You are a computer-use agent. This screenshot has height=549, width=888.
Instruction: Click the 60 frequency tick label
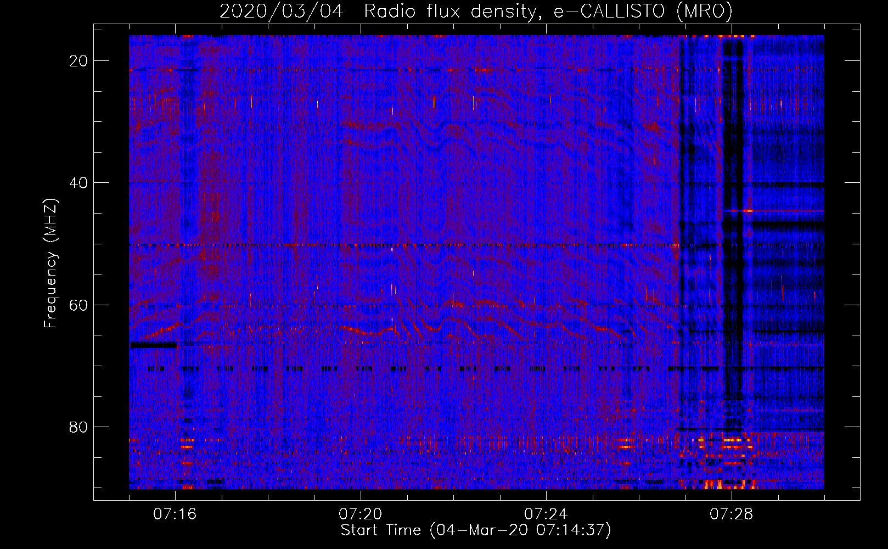[78, 305]
